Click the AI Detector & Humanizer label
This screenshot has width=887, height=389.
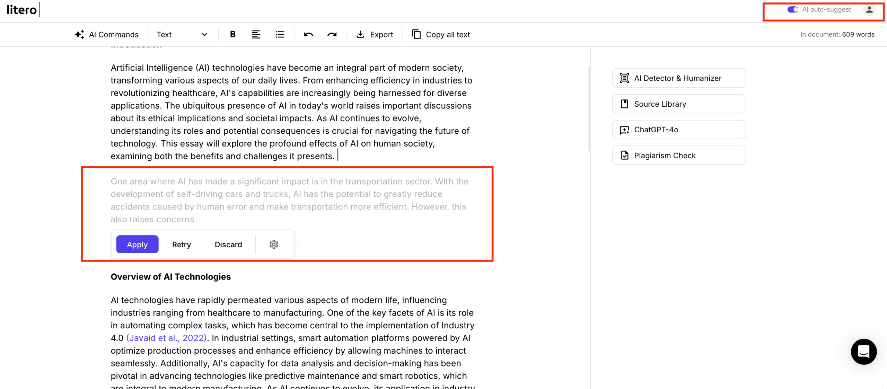pos(678,78)
